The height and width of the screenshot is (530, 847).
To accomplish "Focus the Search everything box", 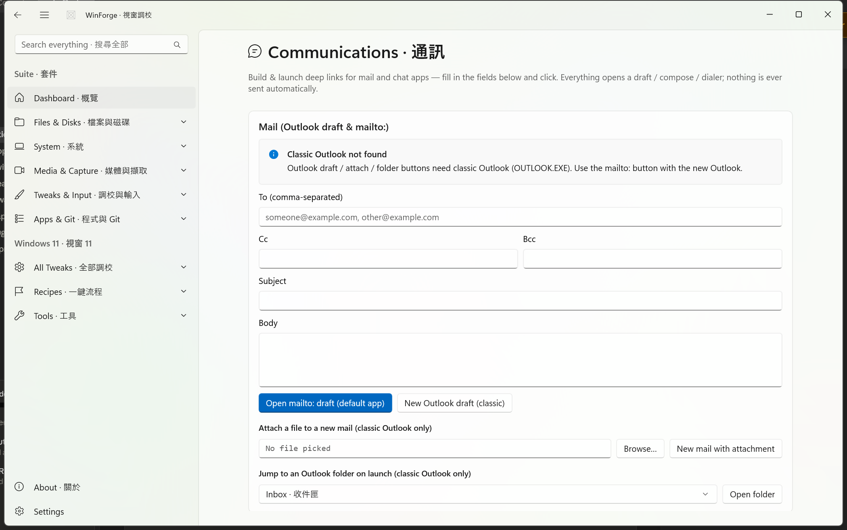I will pyautogui.click(x=101, y=44).
